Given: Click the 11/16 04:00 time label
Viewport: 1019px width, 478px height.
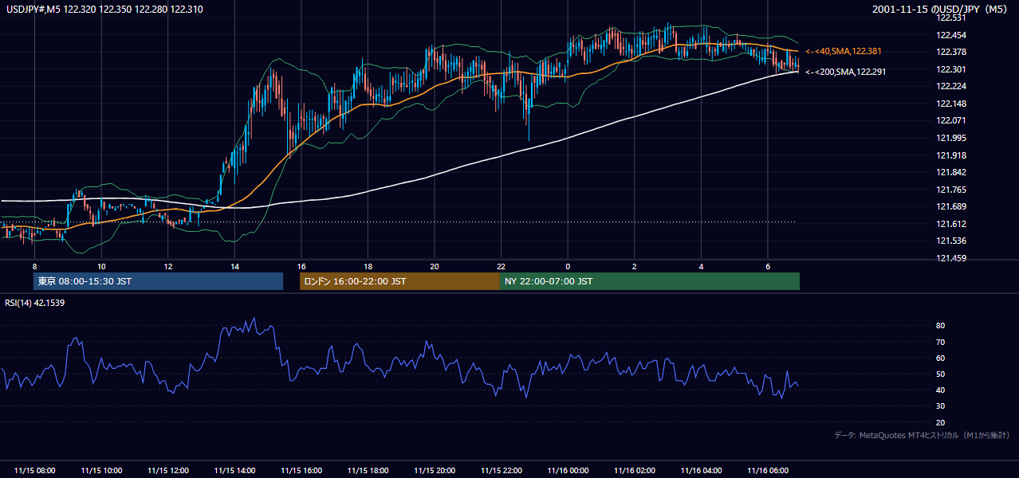Looking at the screenshot, I should point(701,471).
